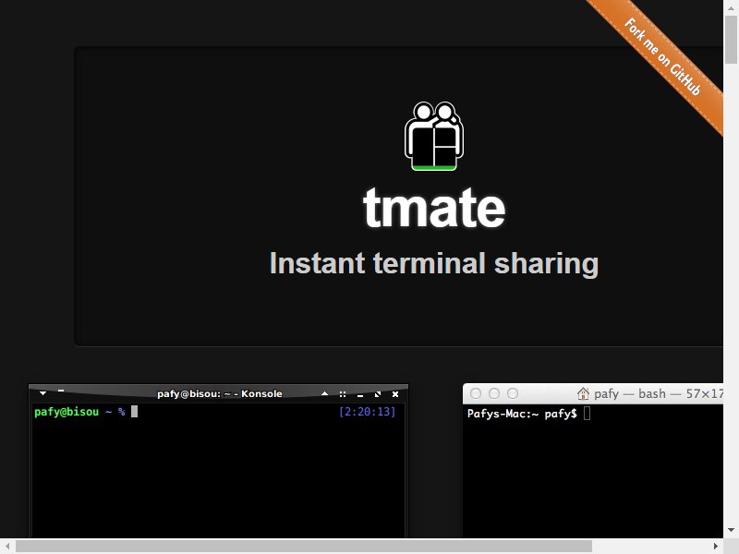Viewport: 739px width, 554px height.
Task: Click the four-dots icon in Konsole titlebar
Action: 343,394
